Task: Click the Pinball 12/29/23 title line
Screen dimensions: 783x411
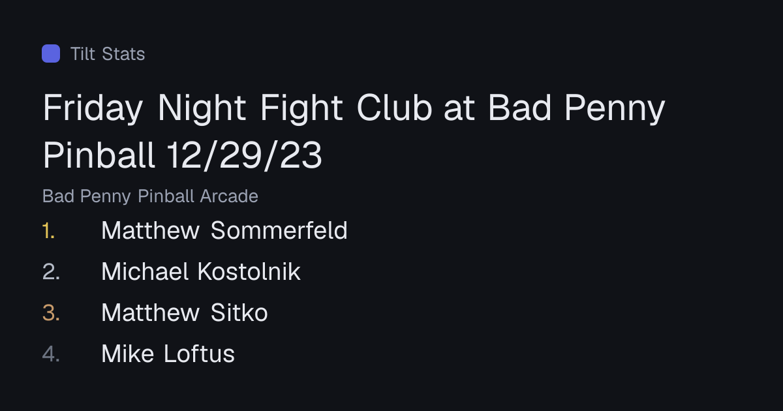Action: (x=183, y=155)
